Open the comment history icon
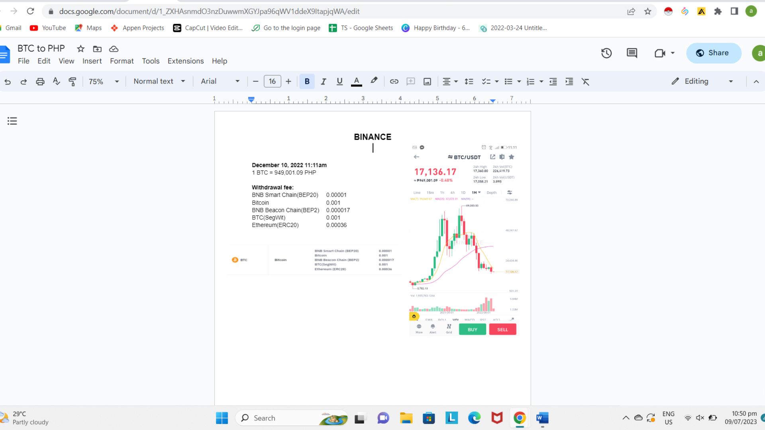The width and height of the screenshot is (765, 430). click(x=632, y=53)
